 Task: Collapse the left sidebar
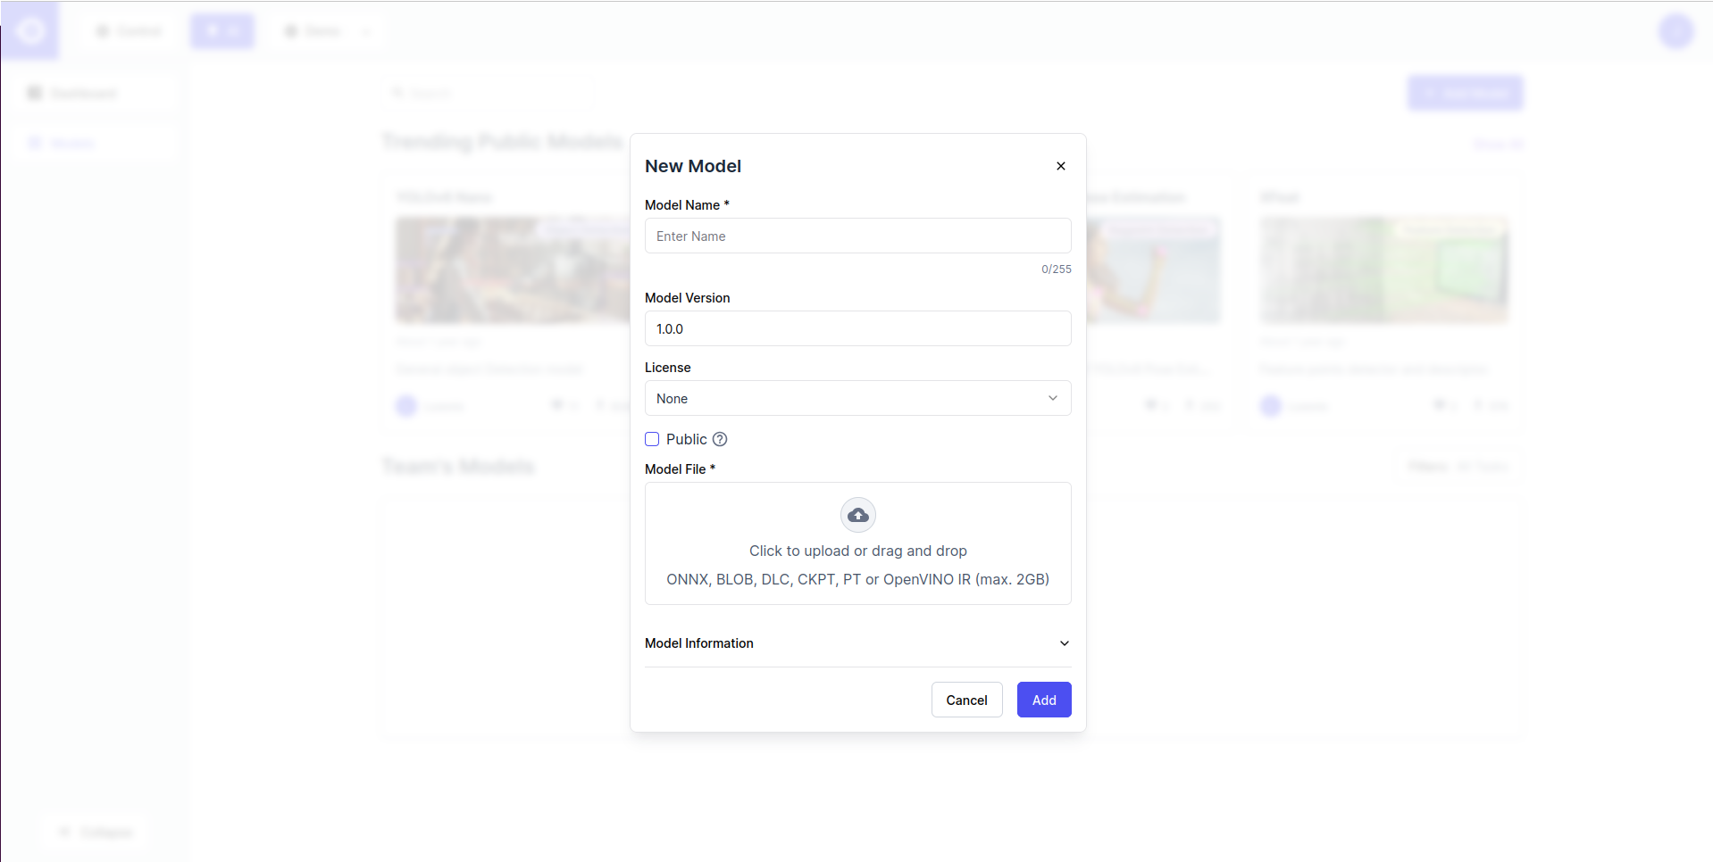[96, 833]
